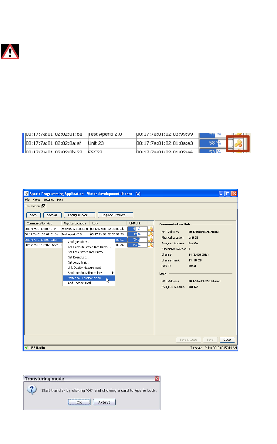277x444 pixels.
Task: Click the hub Assigned Address 0xa55a
Action: [x=193, y=243]
